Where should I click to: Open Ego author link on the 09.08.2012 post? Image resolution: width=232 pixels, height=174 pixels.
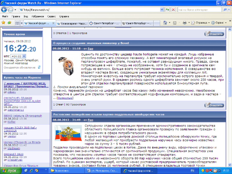pyautogui.click(x=90, y=48)
